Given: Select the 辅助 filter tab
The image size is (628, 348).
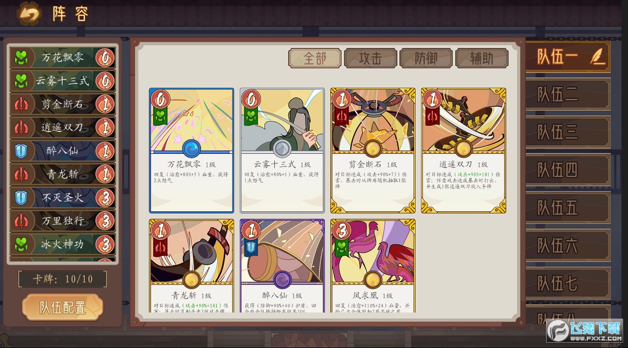Looking at the screenshot, I should pyautogui.click(x=481, y=58).
